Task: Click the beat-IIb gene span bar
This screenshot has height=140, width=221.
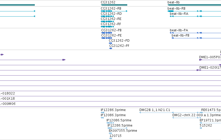Action: (194, 5)
